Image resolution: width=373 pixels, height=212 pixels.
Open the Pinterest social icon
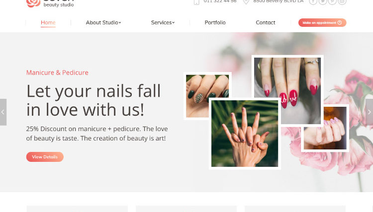click(x=332, y=1)
